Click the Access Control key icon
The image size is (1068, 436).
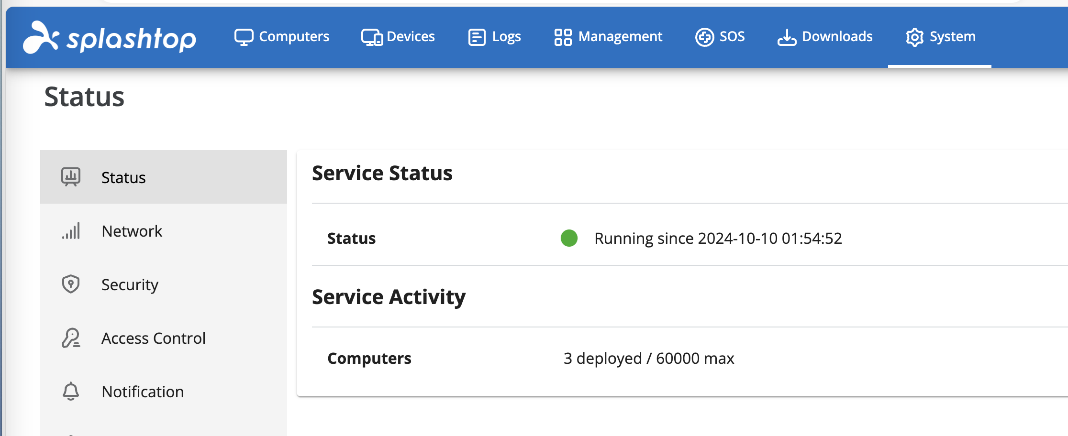tap(71, 338)
